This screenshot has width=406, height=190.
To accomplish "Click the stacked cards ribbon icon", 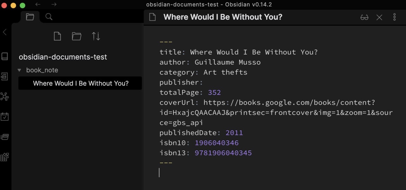I will [5, 137].
